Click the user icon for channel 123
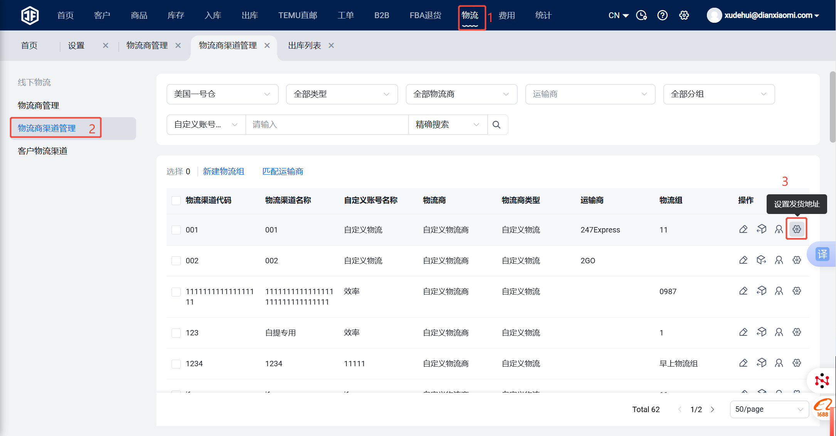Image resolution: width=836 pixels, height=436 pixels. pos(779,332)
